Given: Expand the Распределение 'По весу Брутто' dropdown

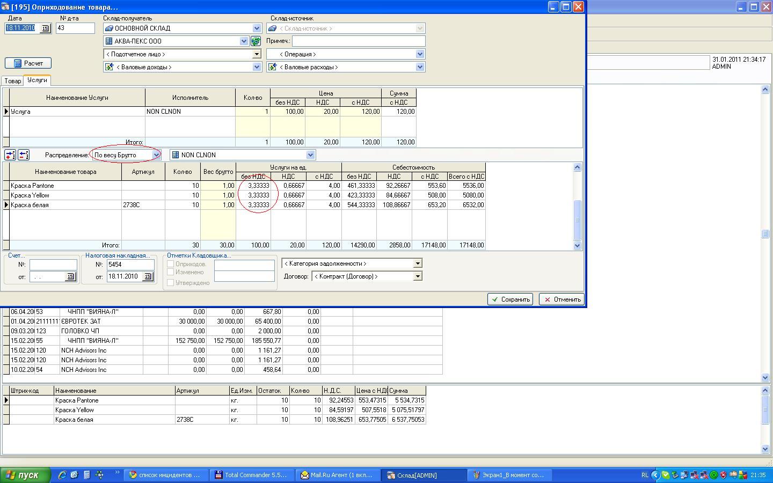Looking at the screenshot, I should click(156, 155).
